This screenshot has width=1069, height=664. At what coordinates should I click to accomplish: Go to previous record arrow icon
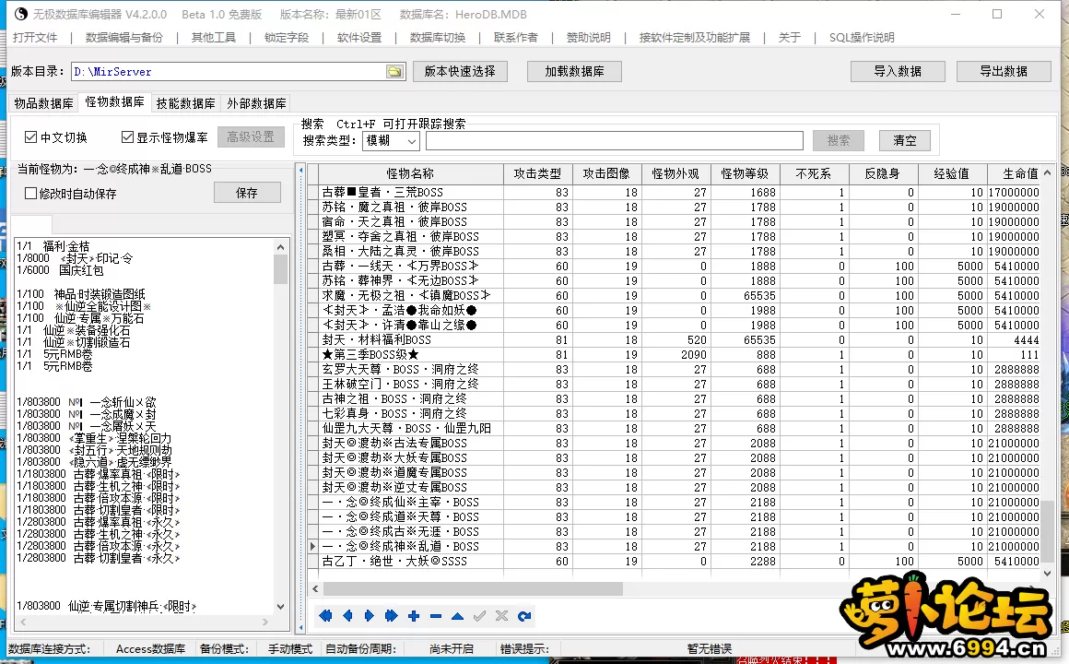coord(347,616)
